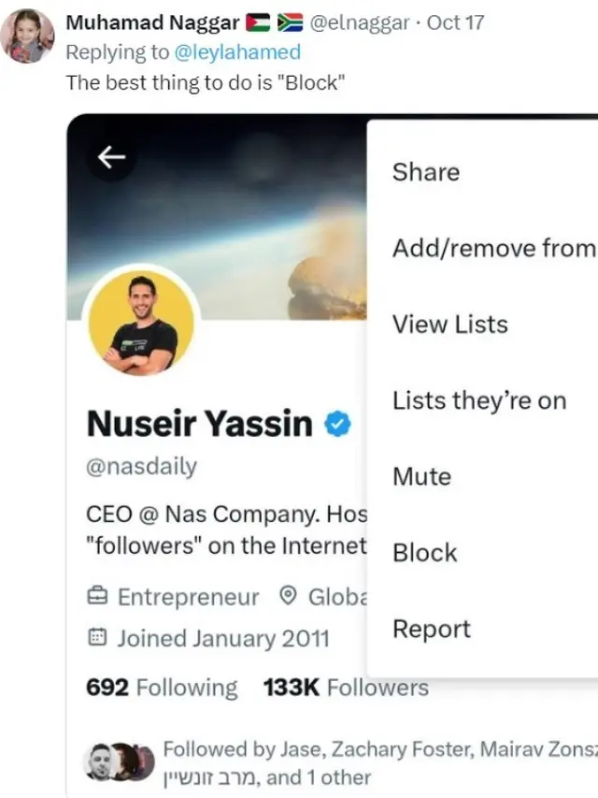Report the account from the menu
The width and height of the screenshot is (598, 798).
(430, 630)
